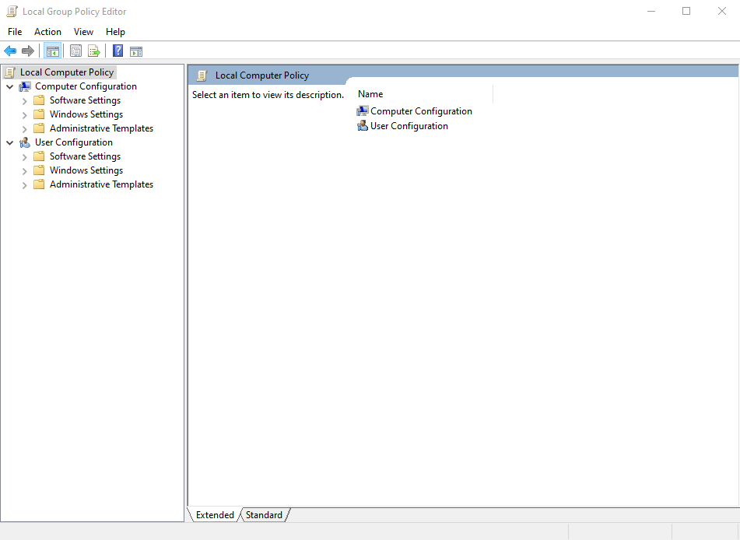Click folder icon of User Configuration's Software Settings
Screen dimensions: 740x540
(x=39, y=156)
